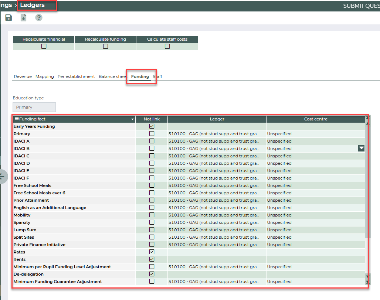
Task: Select the Mapping tab
Action: pyautogui.click(x=44, y=76)
